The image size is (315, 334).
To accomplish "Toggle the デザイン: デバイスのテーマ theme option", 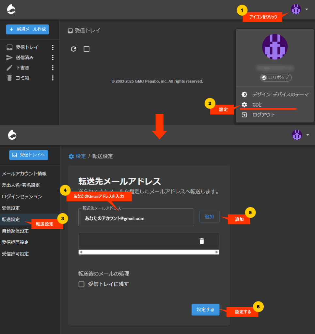I will click(x=276, y=95).
